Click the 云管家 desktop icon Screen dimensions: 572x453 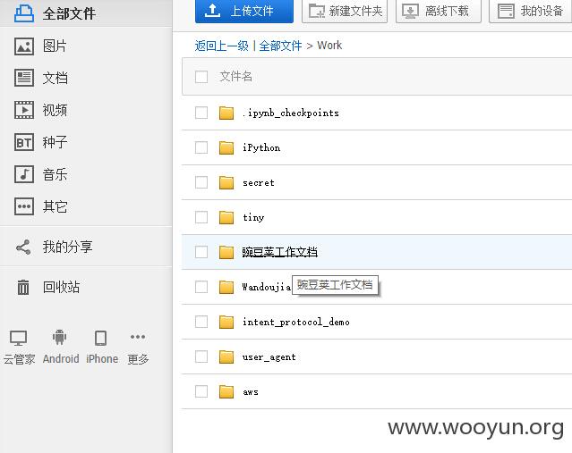18,338
